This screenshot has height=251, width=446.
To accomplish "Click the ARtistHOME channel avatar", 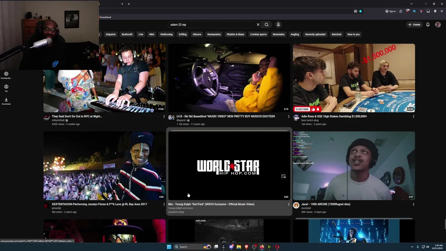I will (x=46, y=118).
